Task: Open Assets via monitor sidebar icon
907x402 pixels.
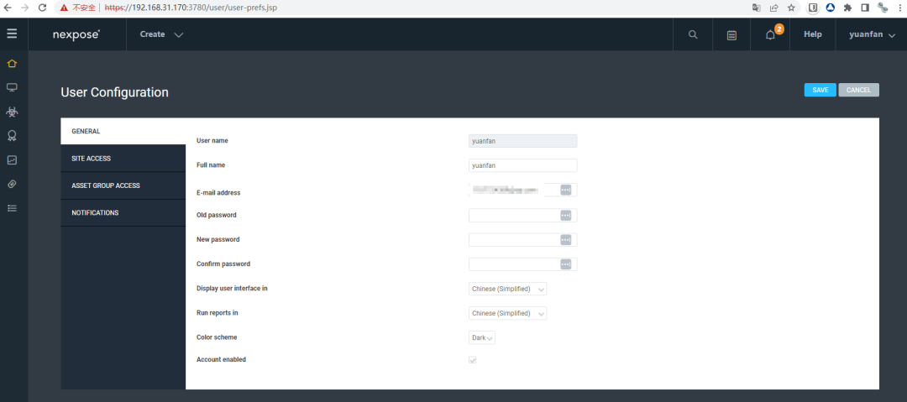Action: pyautogui.click(x=12, y=87)
